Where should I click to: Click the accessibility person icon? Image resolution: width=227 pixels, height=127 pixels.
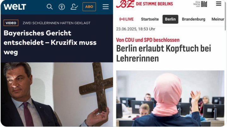click(x=62, y=7)
